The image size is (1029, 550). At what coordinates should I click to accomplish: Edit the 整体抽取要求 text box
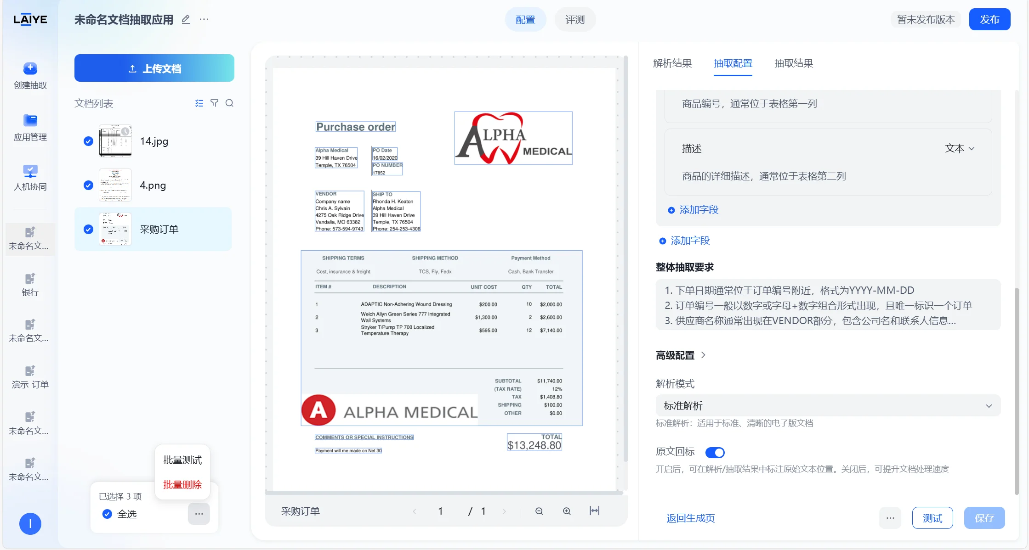(828, 305)
